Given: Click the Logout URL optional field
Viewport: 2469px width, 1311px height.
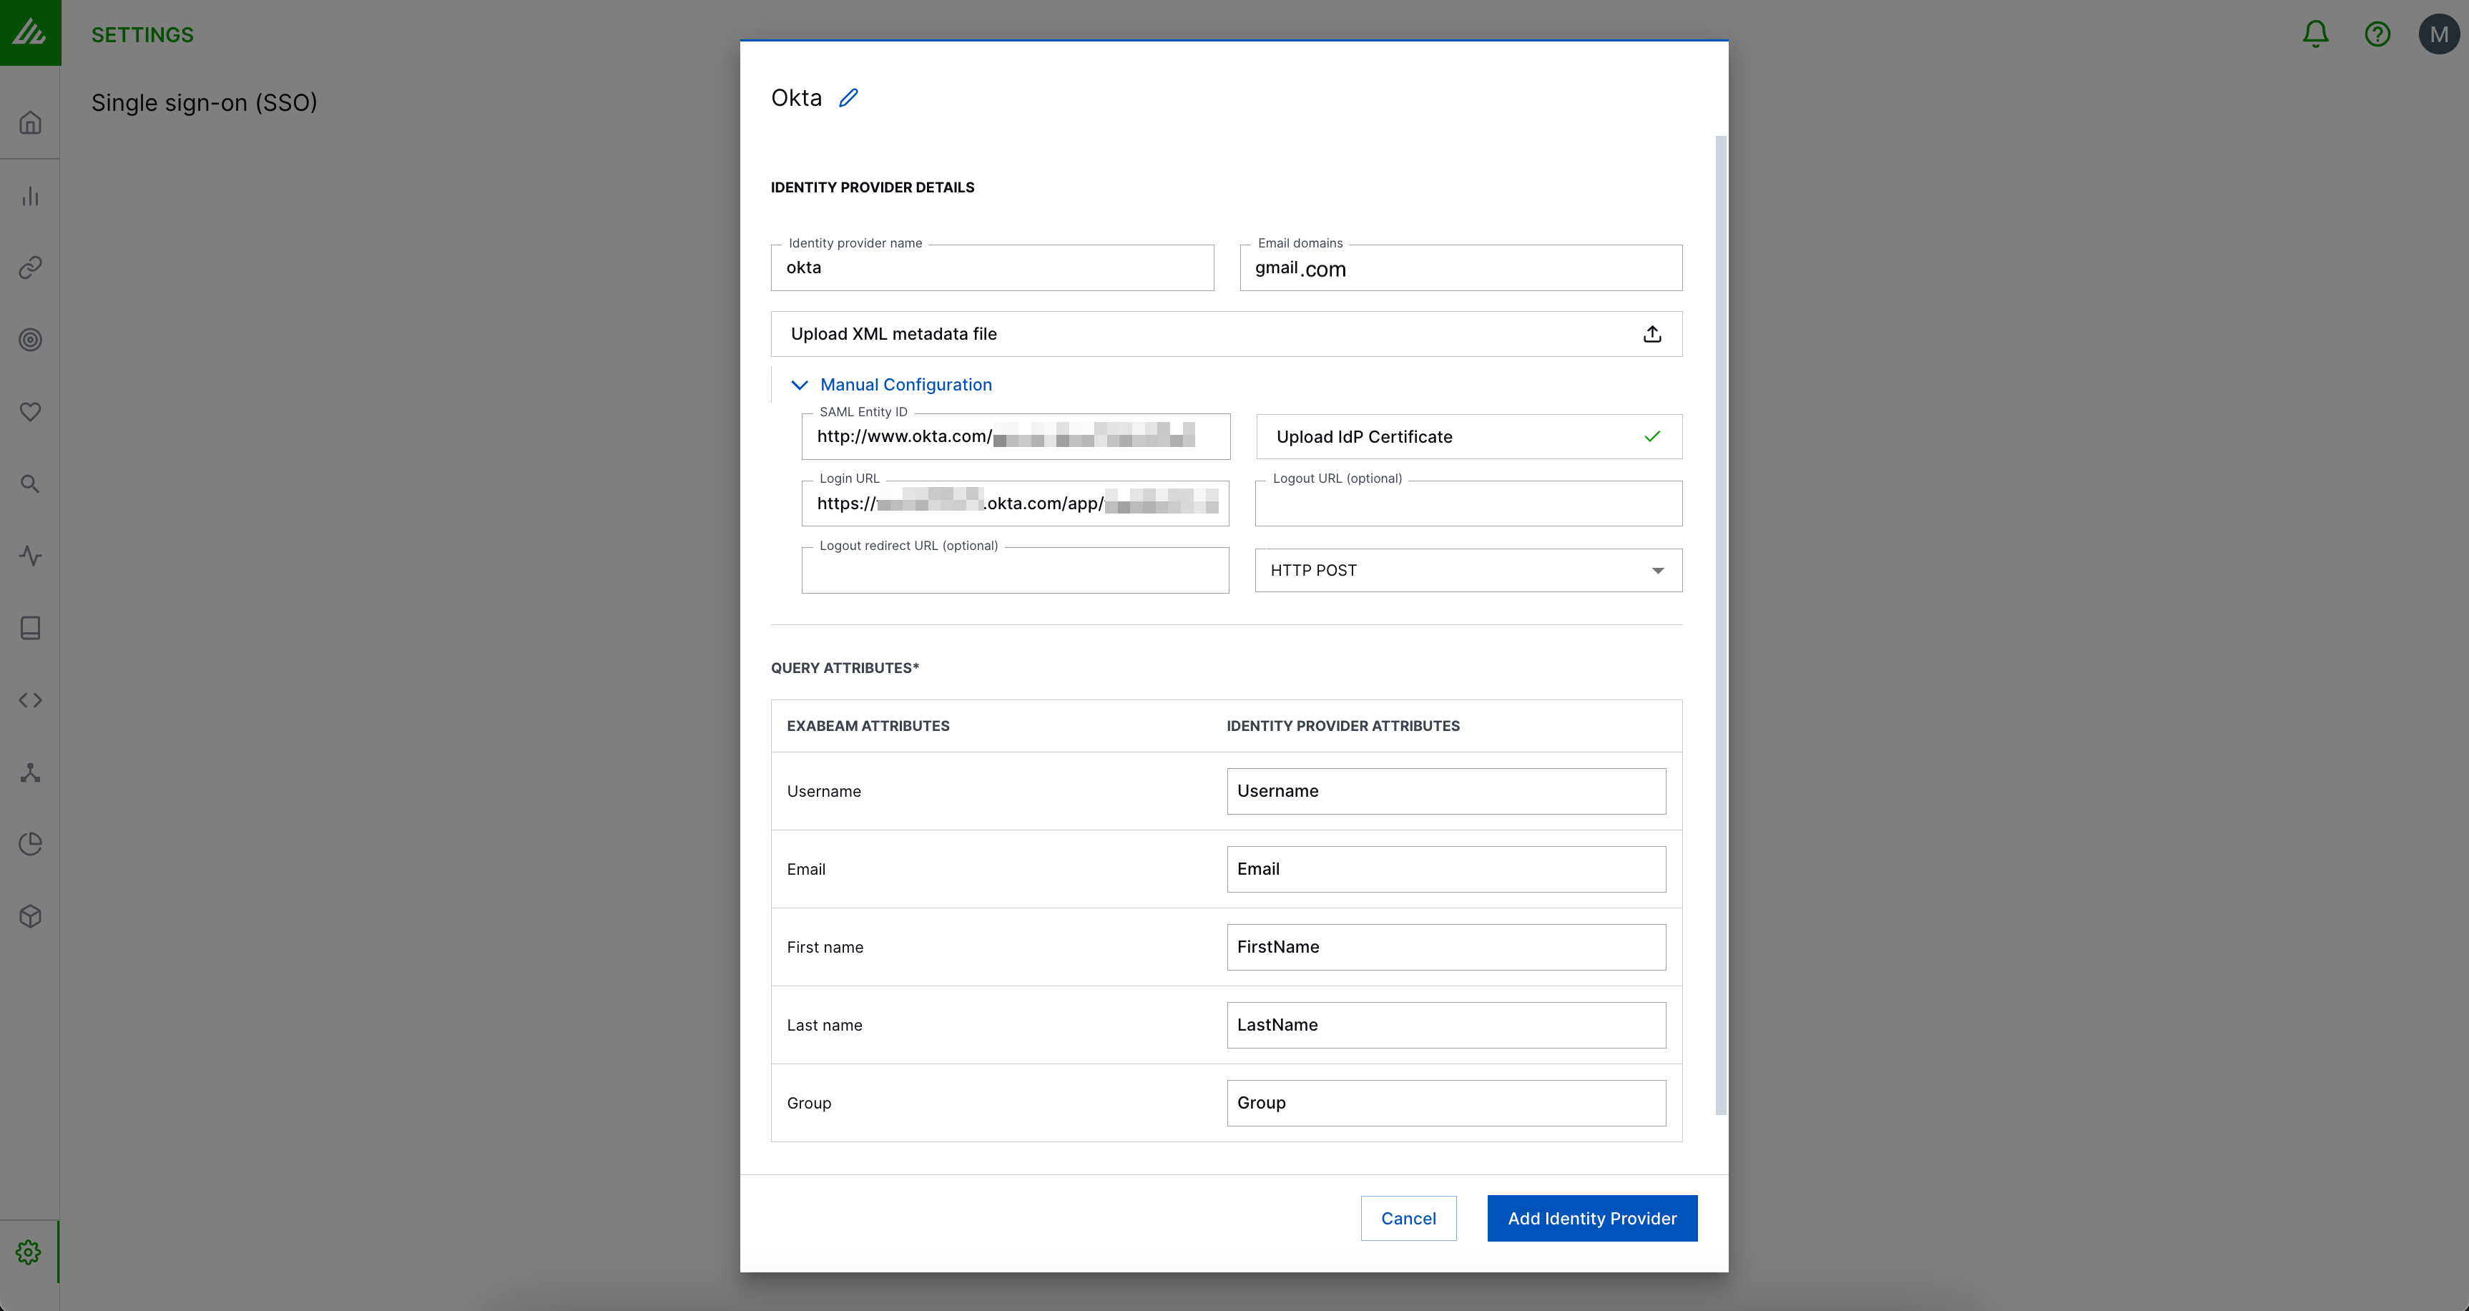Looking at the screenshot, I should pyautogui.click(x=1468, y=503).
